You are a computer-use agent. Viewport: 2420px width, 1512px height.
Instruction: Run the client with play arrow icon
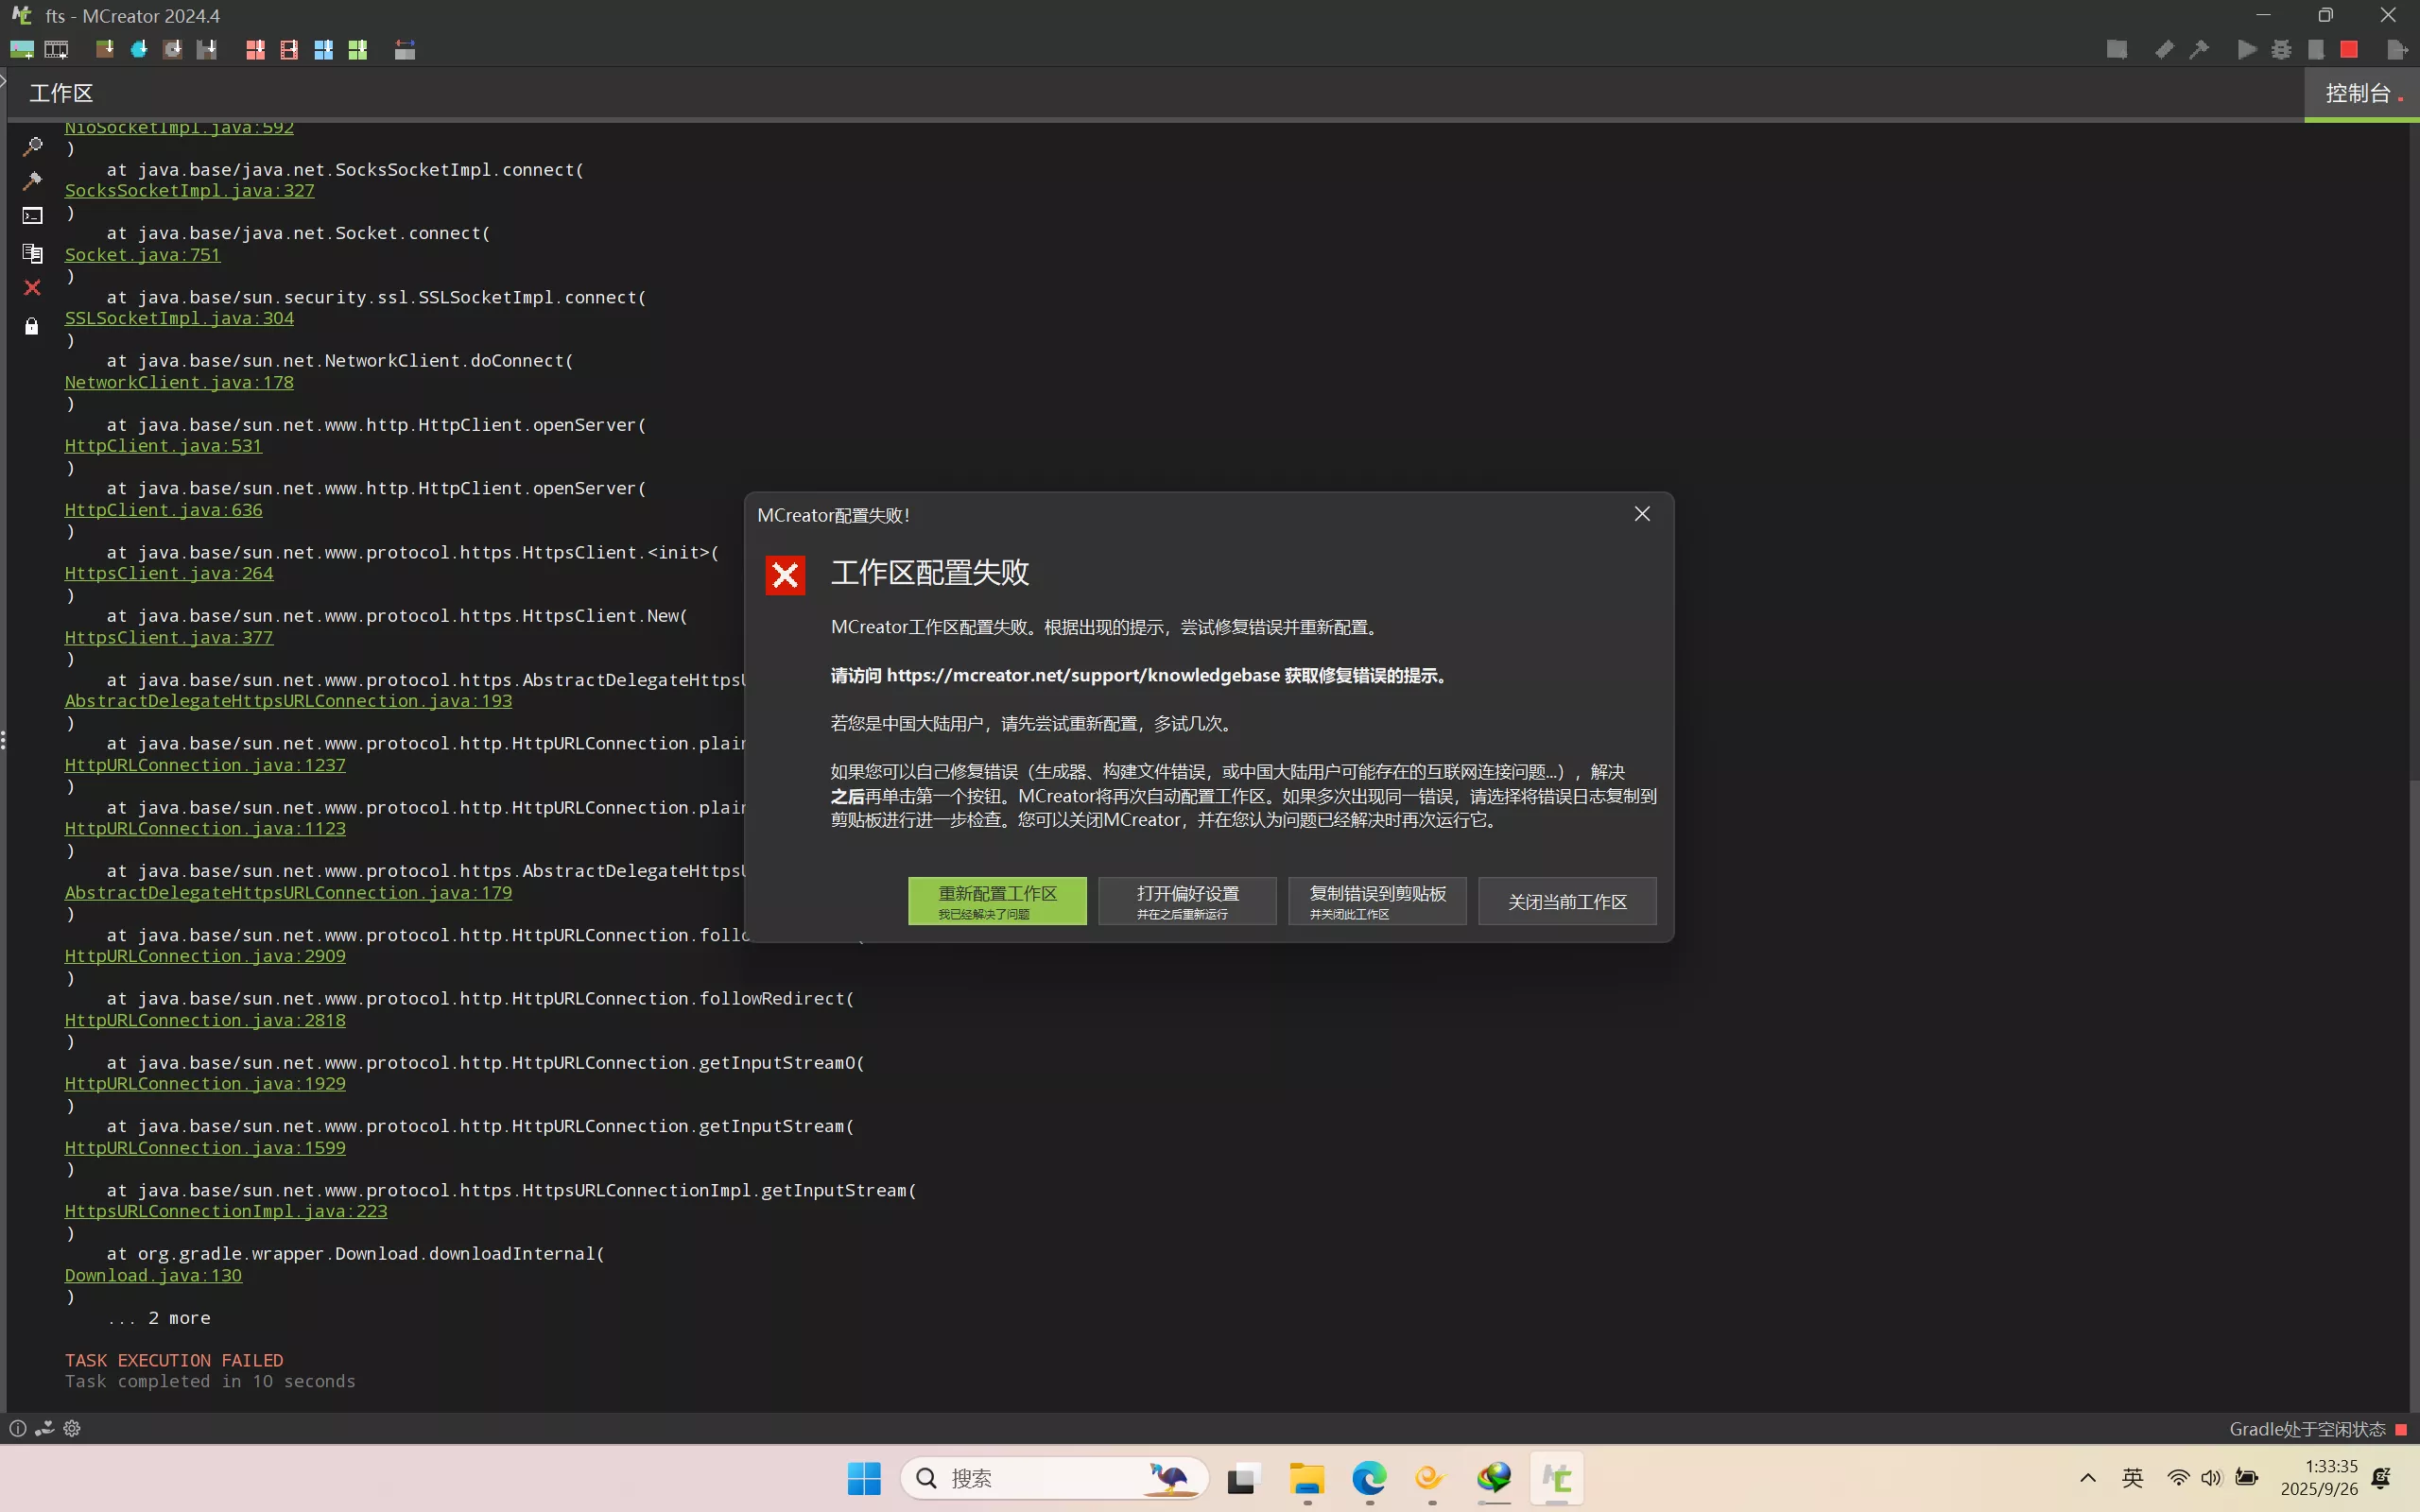click(2247, 50)
